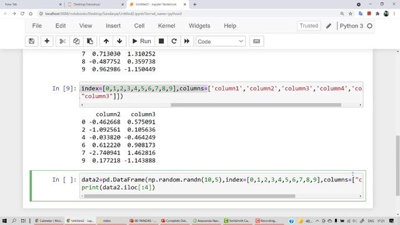Viewport: 400px width, 225px height.
Task: Switch to the Desktop/Sandarya/ browser tab
Action: point(94,4)
